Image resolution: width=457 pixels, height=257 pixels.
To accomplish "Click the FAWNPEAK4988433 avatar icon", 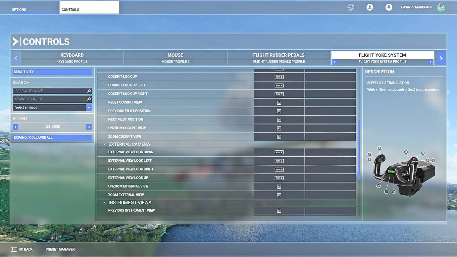I will (x=441, y=7).
